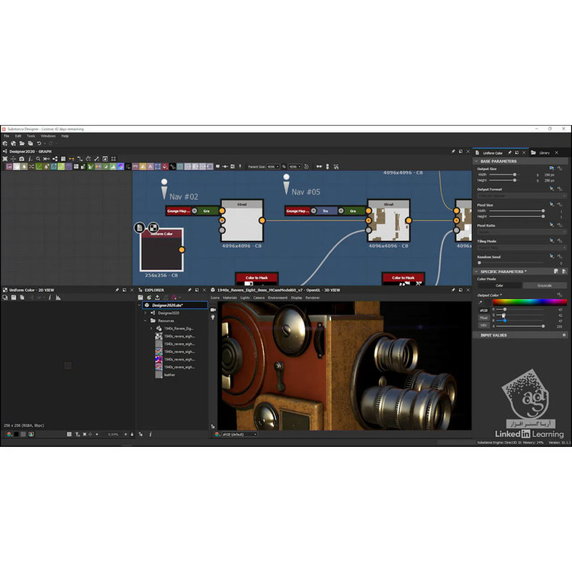Select Grayscale color mode
This screenshot has width=572, height=572.
(x=544, y=285)
